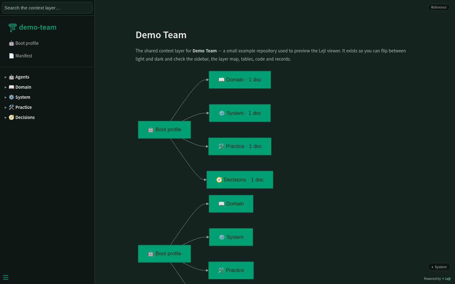This screenshot has width=455, height=284.
Task: Toggle the System theme switcher
Action: point(439,267)
